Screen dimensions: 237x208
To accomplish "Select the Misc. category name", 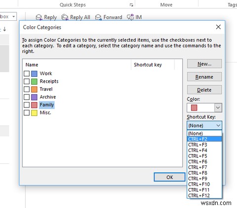I will pyautogui.click(x=45, y=112).
